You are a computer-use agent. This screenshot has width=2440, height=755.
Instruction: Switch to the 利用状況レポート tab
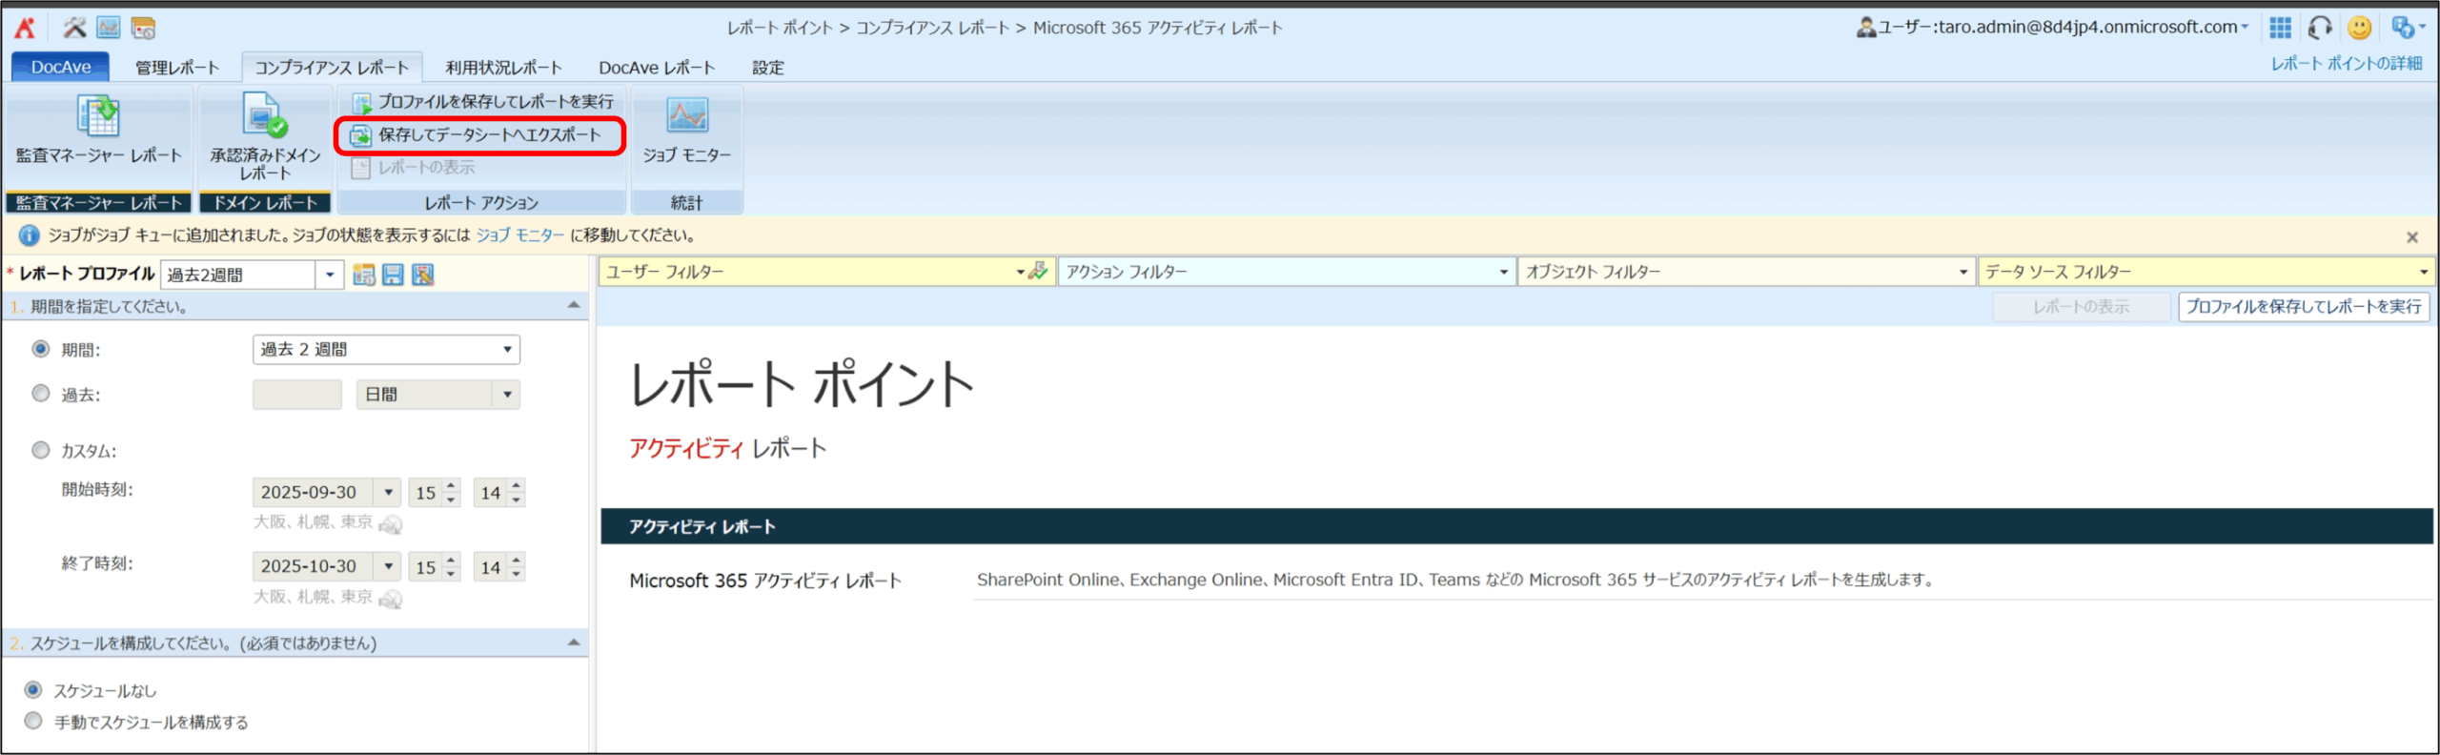[x=503, y=68]
